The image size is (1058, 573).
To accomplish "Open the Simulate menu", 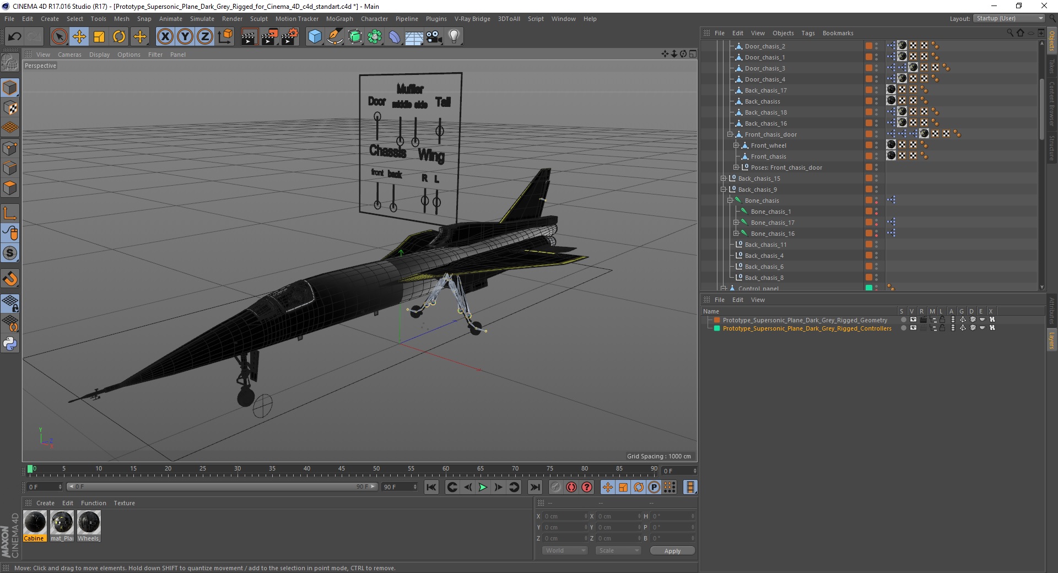I will (x=202, y=19).
